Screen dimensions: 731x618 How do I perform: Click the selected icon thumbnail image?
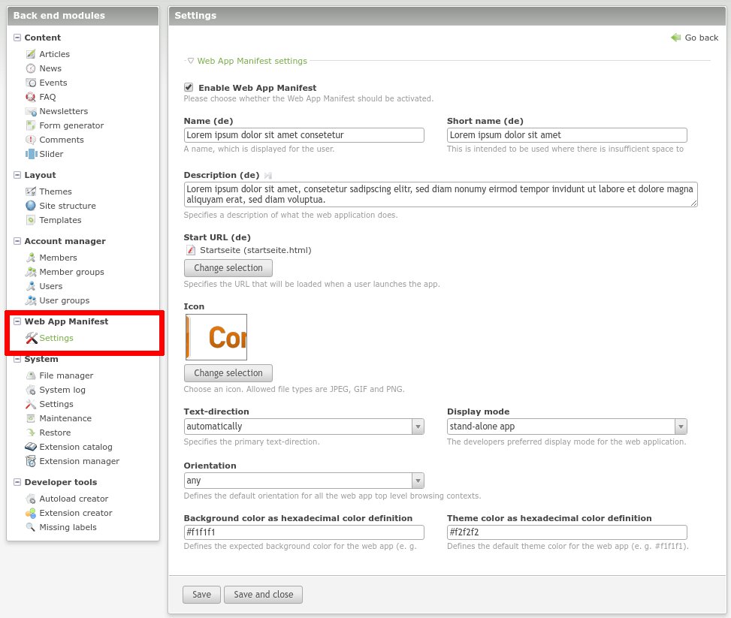click(x=216, y=337)
